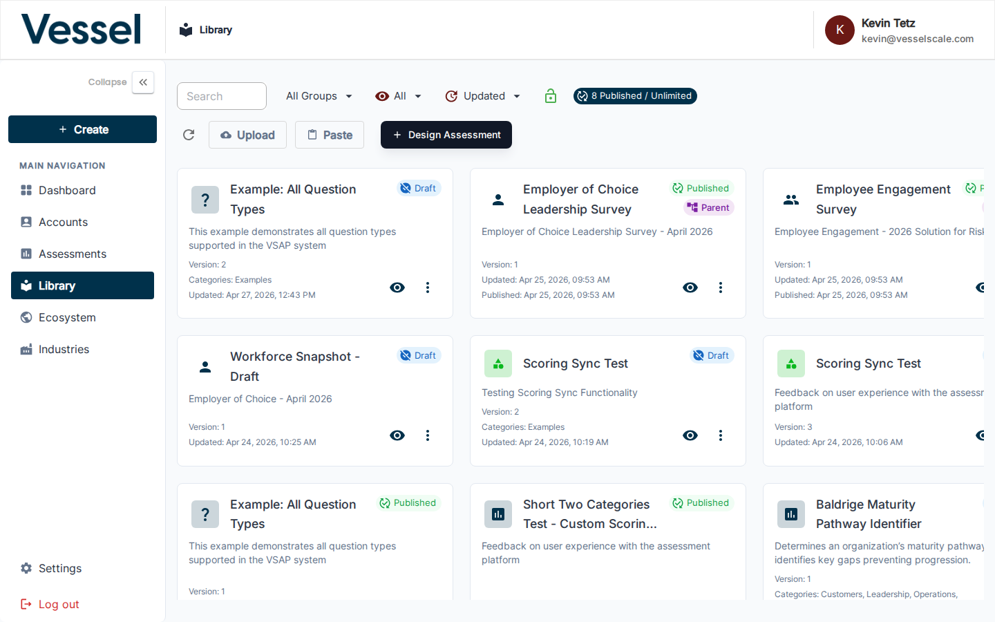Collapse the sidebar with the double-chevron button

(x=143, y=82)
